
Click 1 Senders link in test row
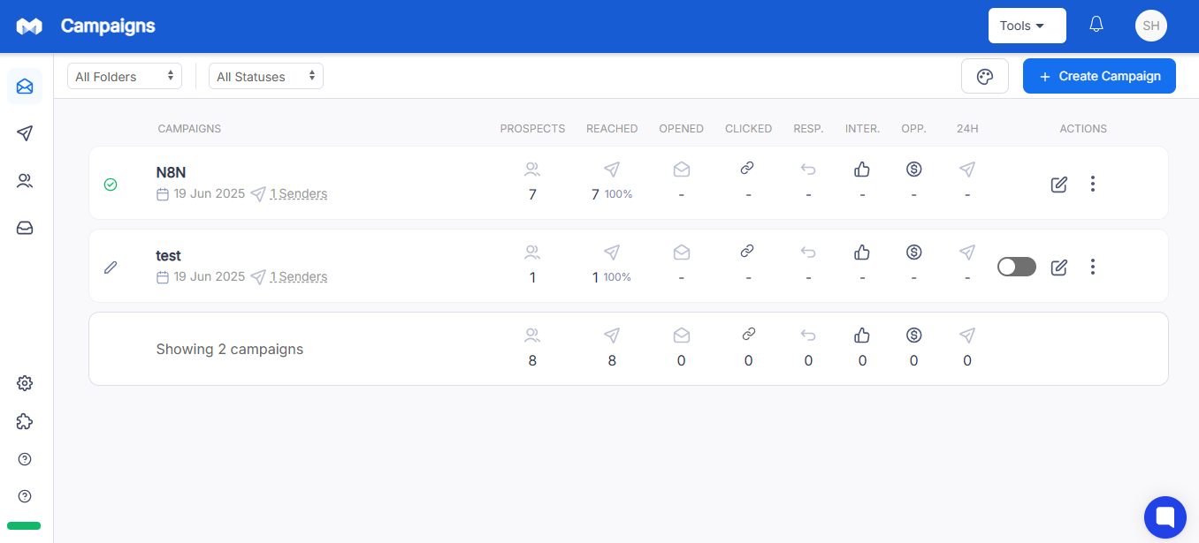tap(299, 277)
